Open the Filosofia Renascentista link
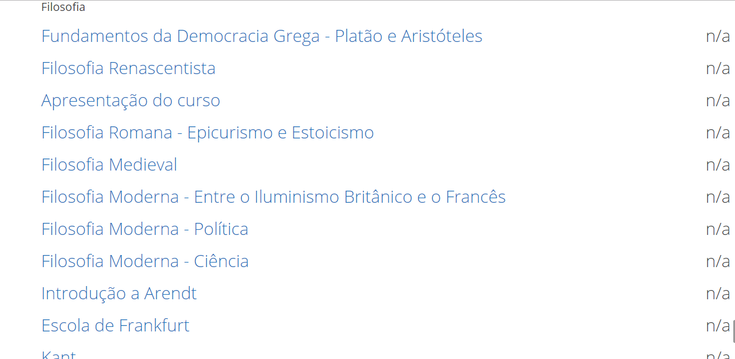735x359 pixels. pyautogui.click(x=128, y=68)
